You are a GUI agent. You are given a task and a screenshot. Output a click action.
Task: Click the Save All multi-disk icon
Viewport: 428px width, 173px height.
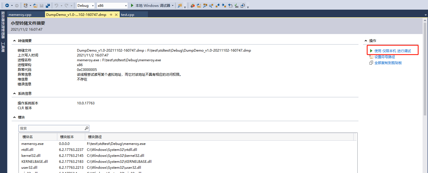tap(48, 5)
